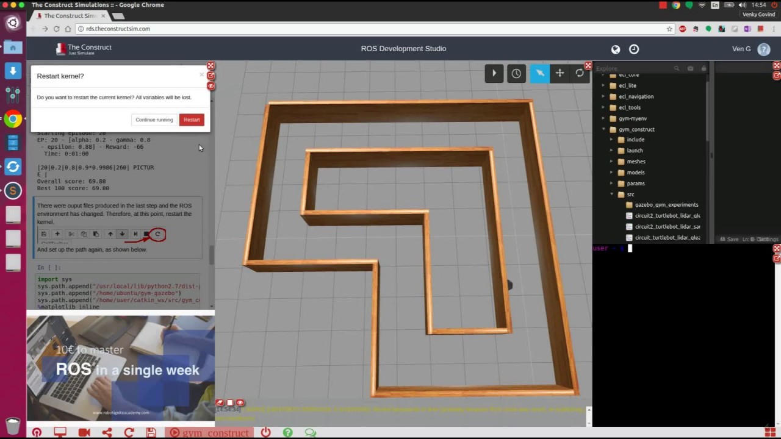Click the red power icon in bottom toolbar

coord(265,432)
